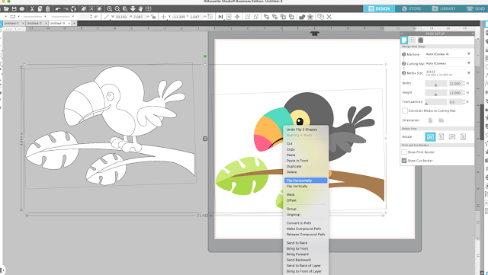Click the Transparency slider
The width and height of the screenshot is (488, 275).
click(436, 102)
